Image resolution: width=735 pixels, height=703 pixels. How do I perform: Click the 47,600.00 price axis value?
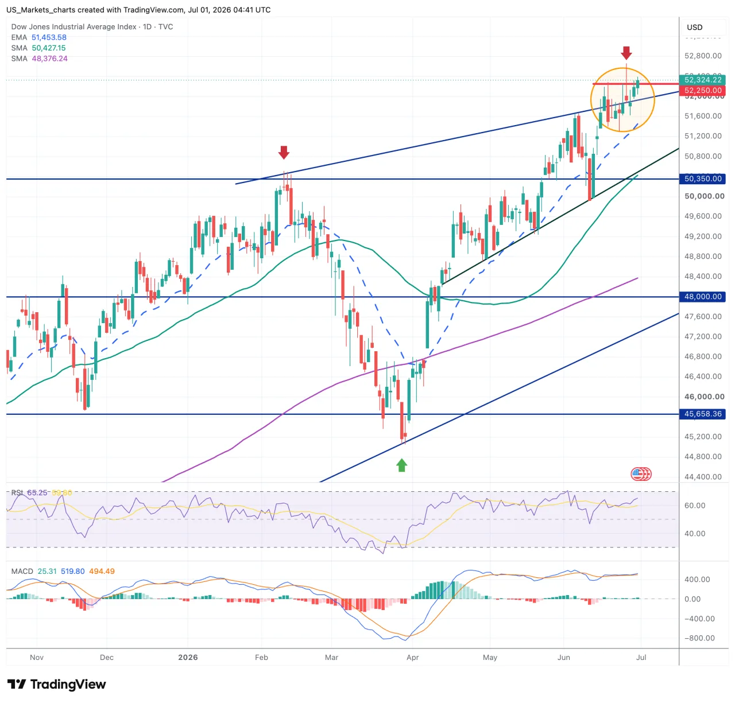[x=703, y=316]
